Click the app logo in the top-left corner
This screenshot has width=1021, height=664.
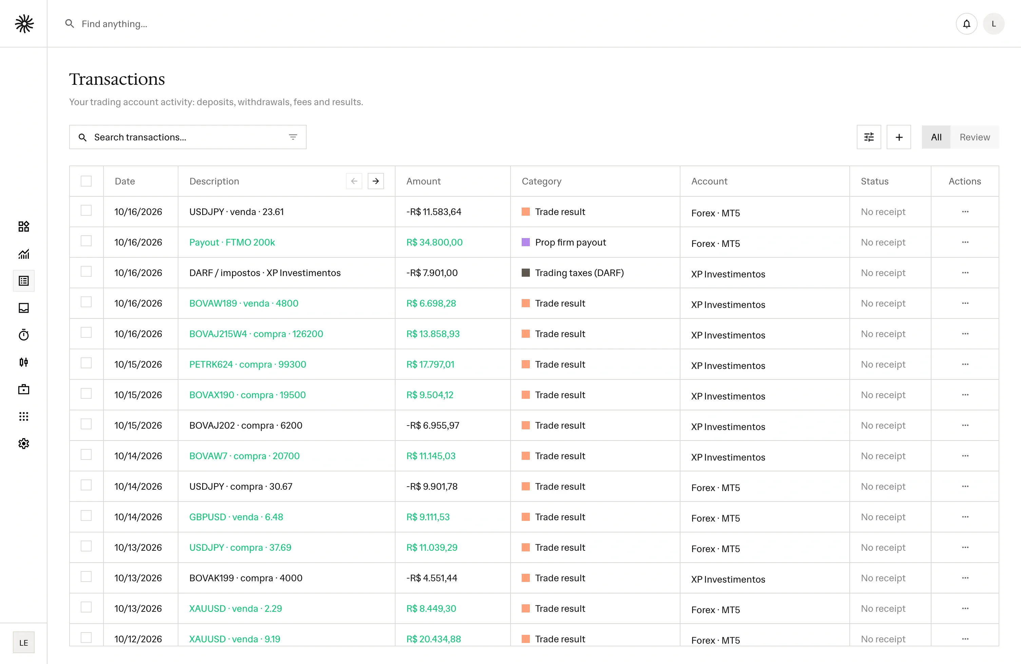[24, 24]
